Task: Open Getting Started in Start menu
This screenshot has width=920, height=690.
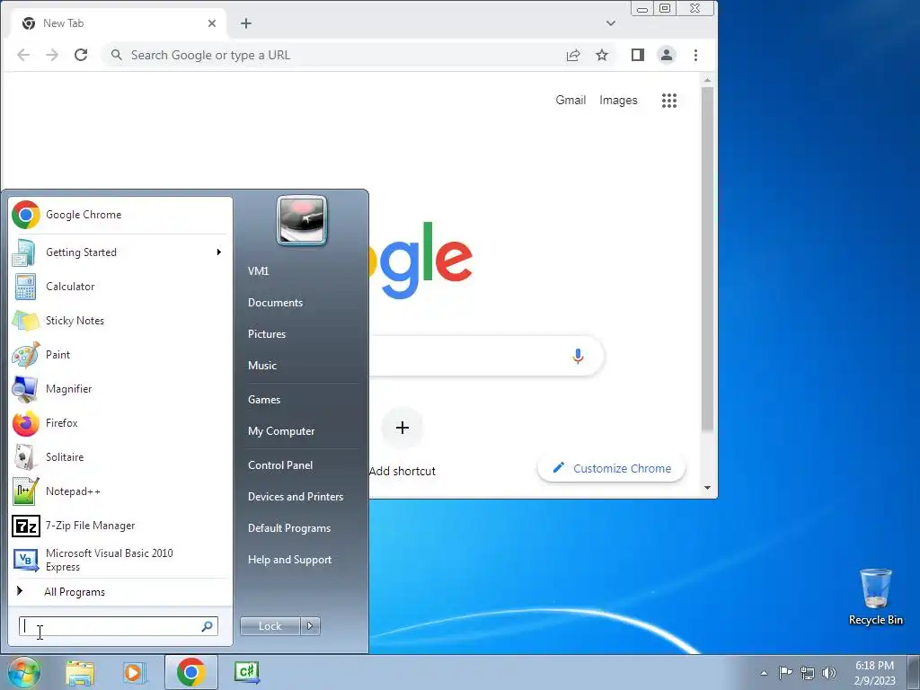Action: point(119,252)
